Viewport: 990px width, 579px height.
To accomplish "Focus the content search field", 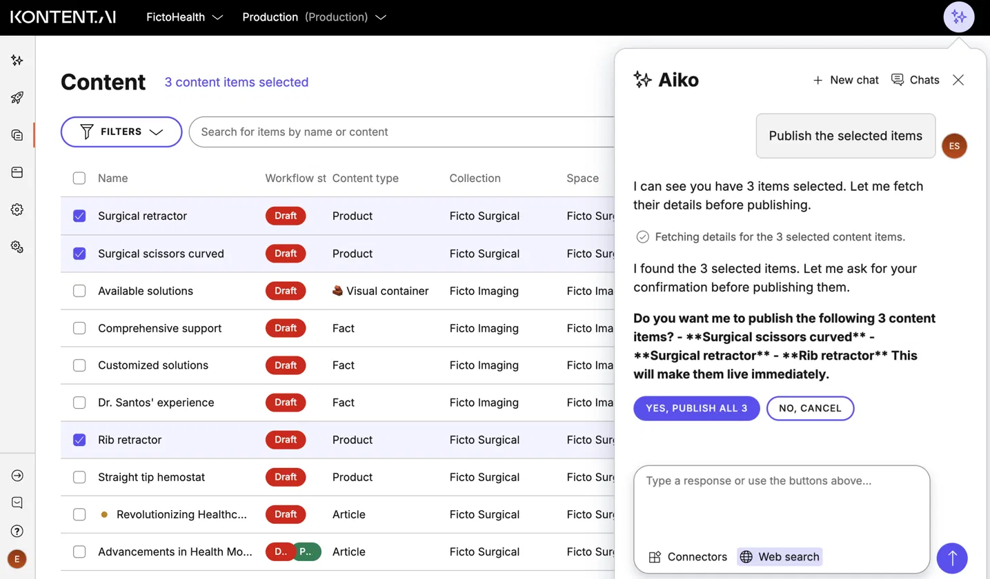I will coord(400,132).
